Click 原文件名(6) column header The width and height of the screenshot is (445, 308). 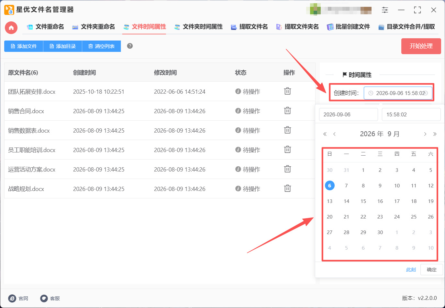click(x=23, y=73)
